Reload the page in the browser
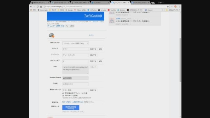210x118 pixels. click(x=38, y=7)
